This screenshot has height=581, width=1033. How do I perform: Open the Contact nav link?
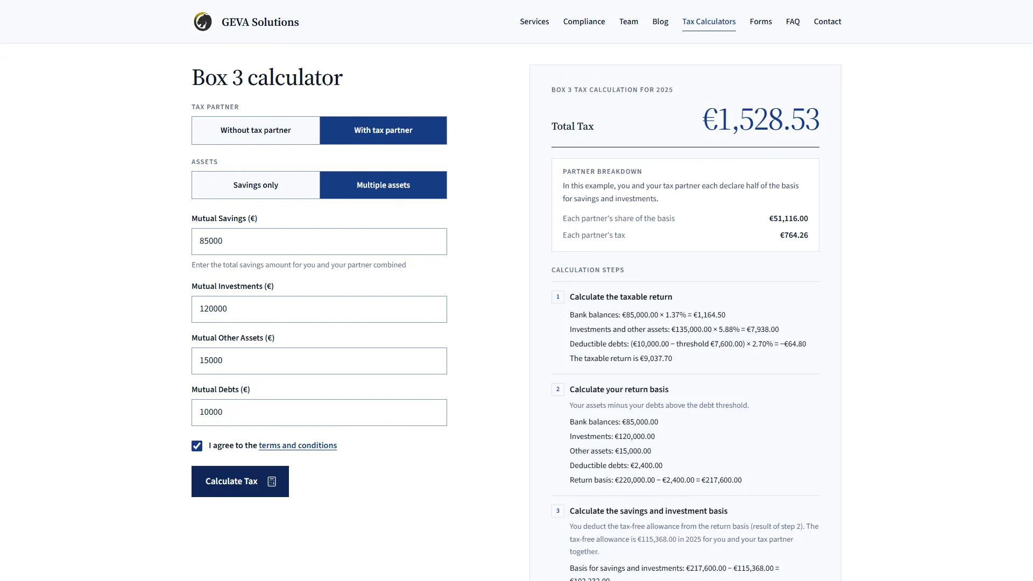click(827, 22)
